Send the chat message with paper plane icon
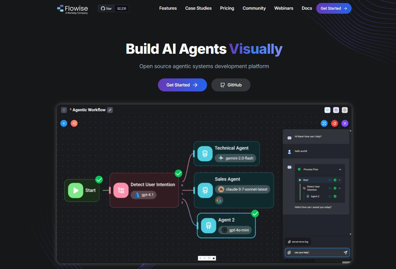This screenshot has width=396, height=269. 346,252
